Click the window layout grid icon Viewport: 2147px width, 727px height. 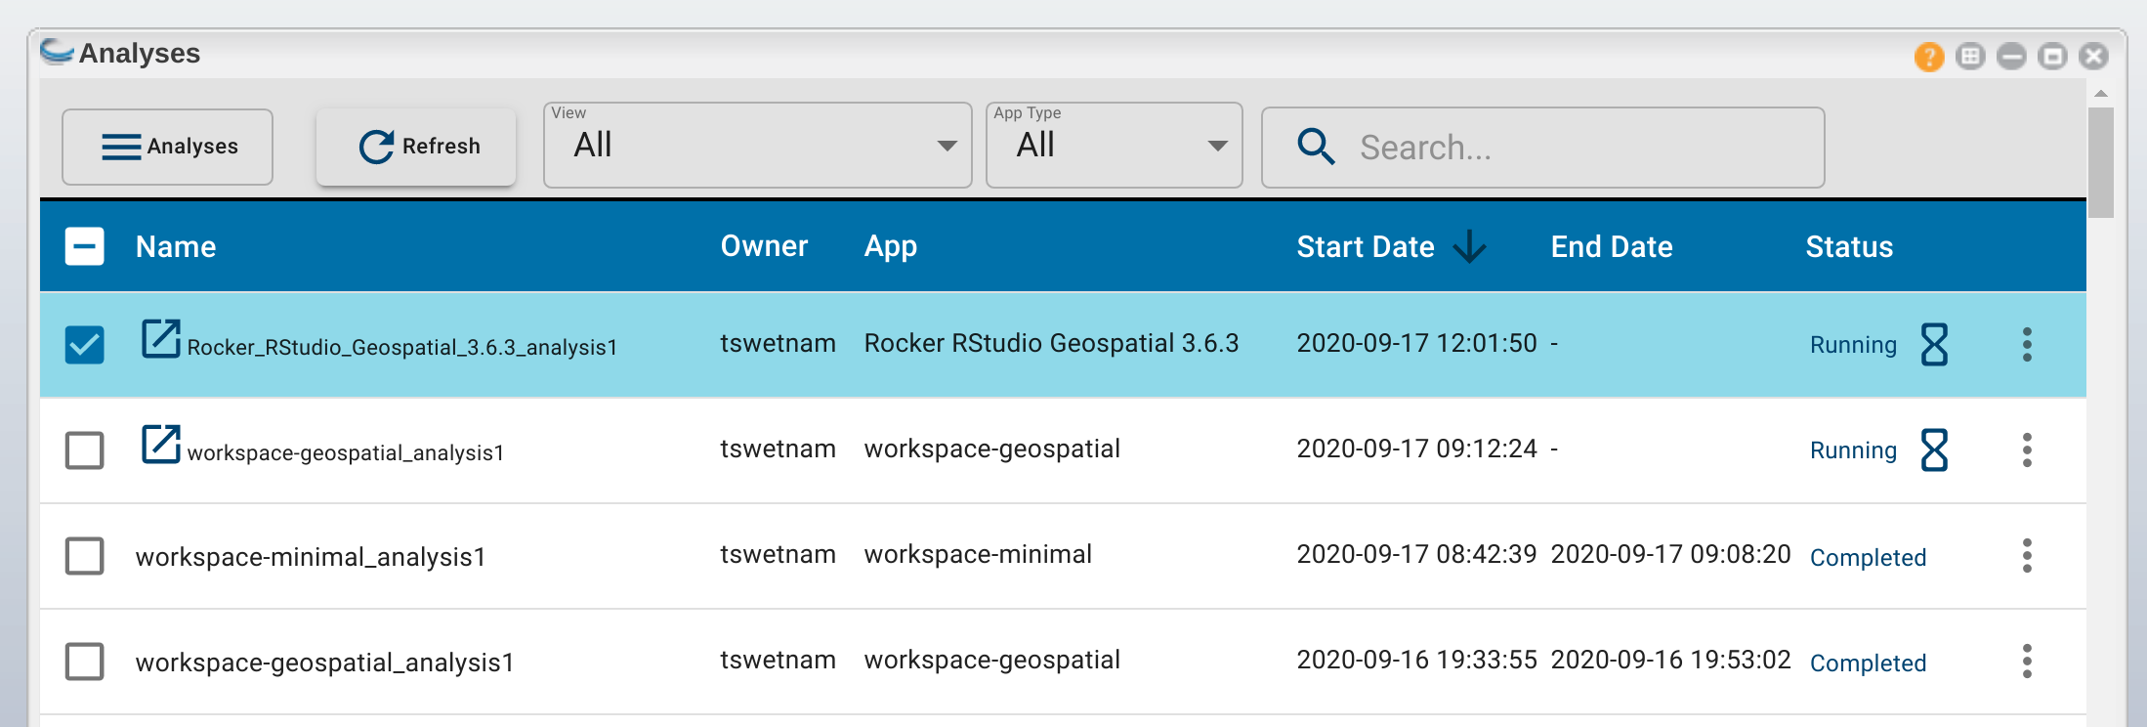(x=1970, y=57)
